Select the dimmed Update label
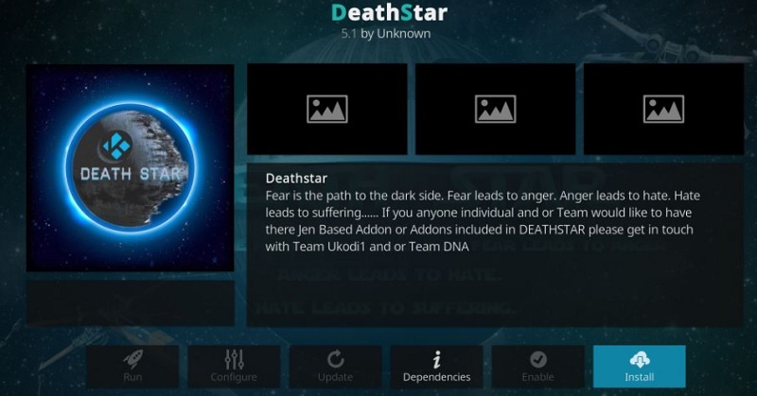The width and height of the screenshot is (757, 396). point(335,377)
